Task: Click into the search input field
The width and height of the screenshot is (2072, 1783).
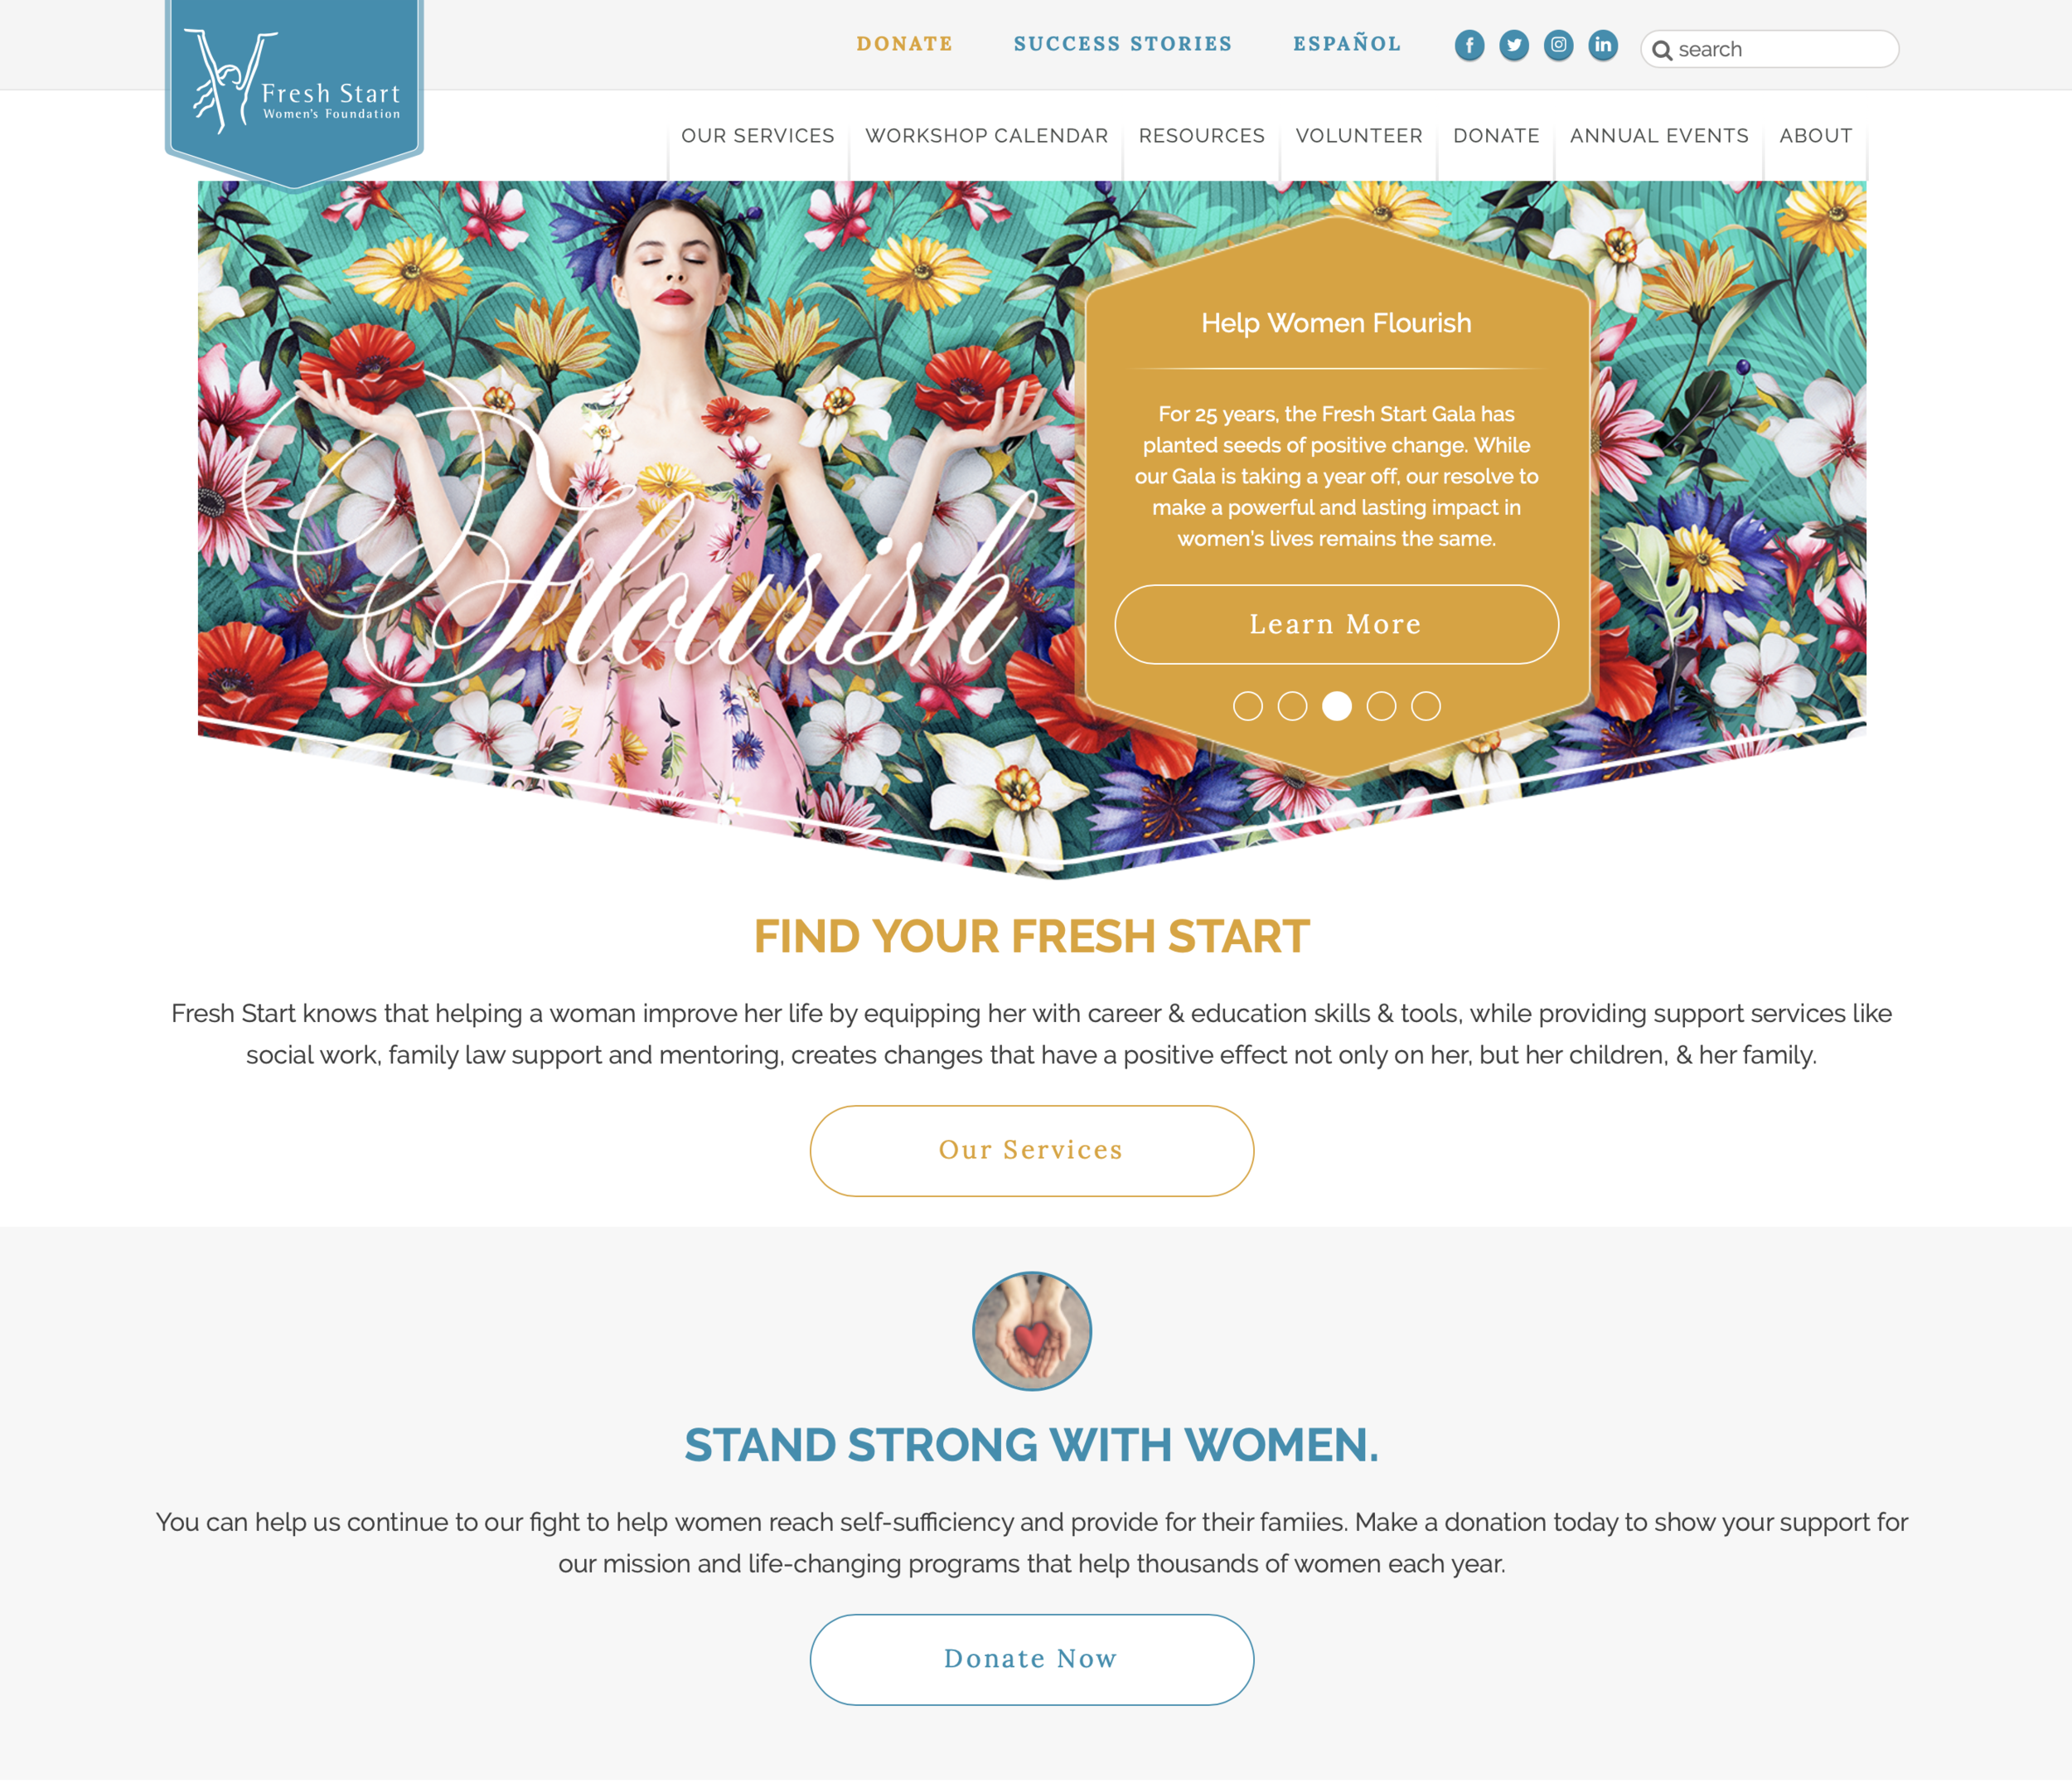Action: point(1769,49)
